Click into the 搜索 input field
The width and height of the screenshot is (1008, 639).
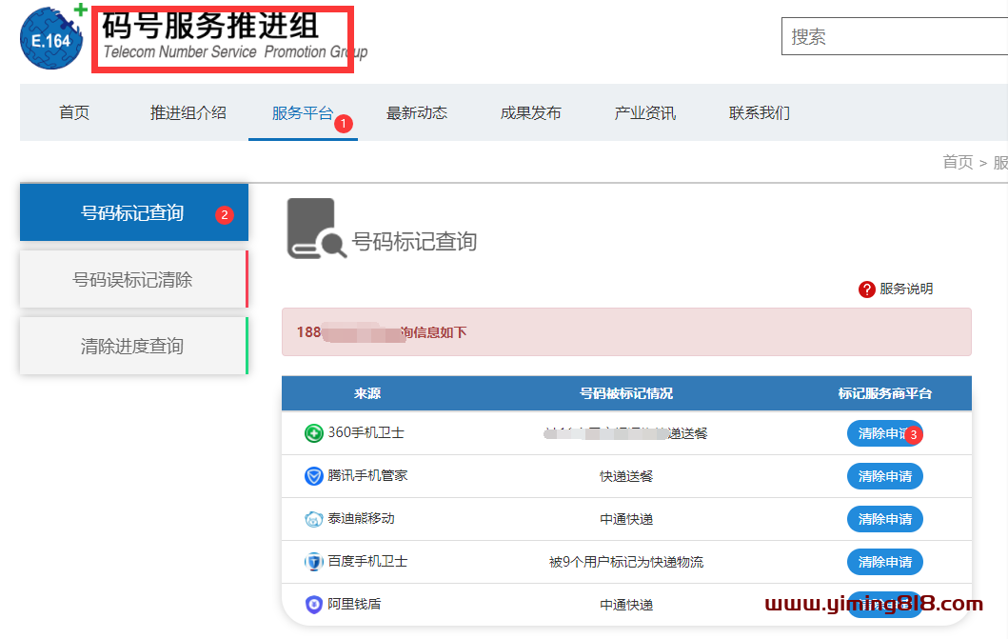coord(895,37)
